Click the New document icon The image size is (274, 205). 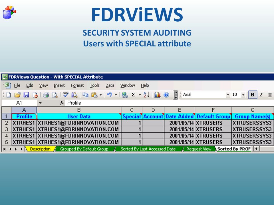click(x=9, y=95)
